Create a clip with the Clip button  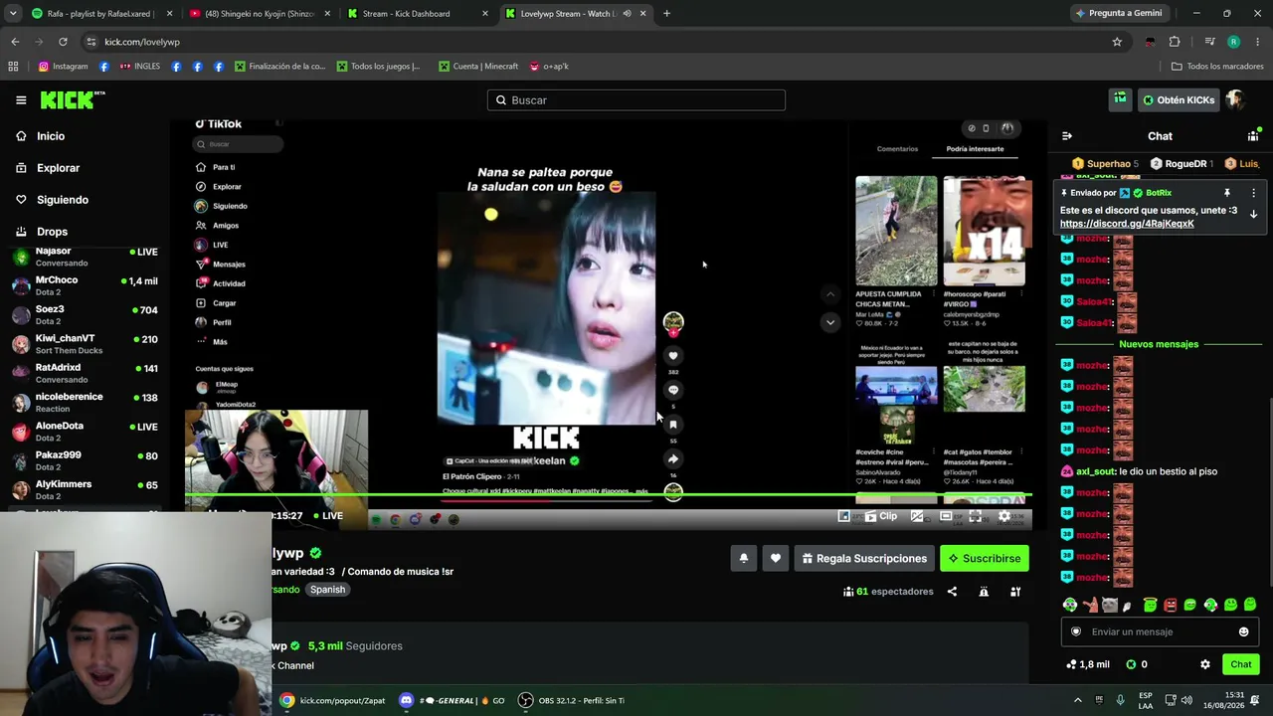[881, 516]
